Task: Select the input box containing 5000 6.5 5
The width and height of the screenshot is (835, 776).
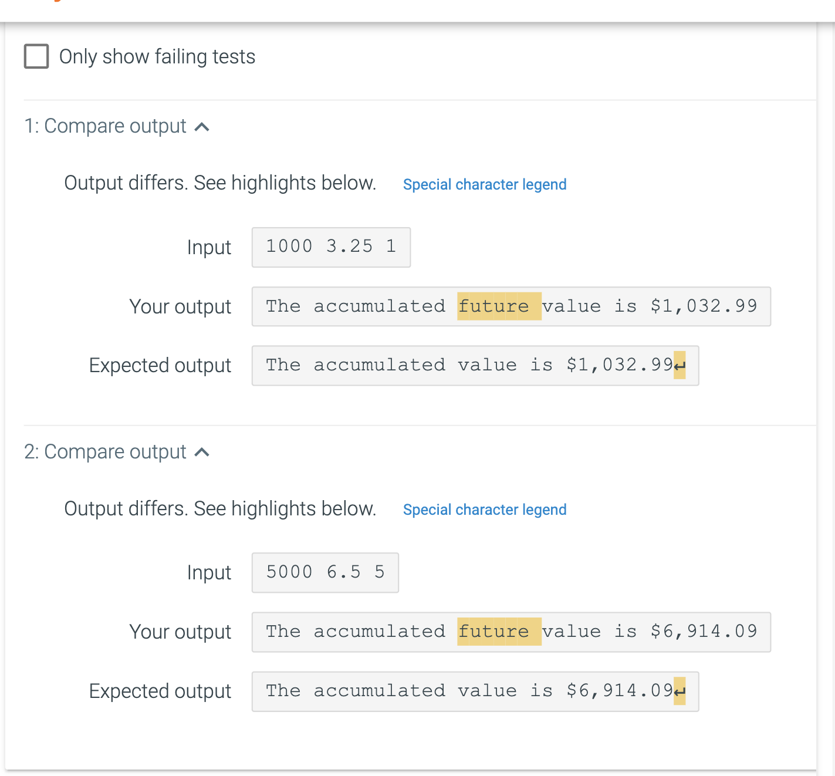Action: click(324, 572)
